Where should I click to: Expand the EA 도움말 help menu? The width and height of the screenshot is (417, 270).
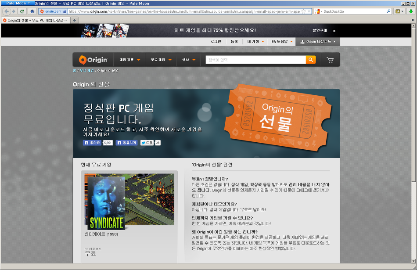coord(282,42)
